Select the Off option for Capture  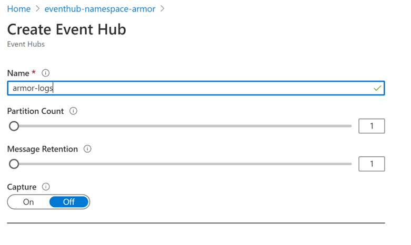(x=69, y=202)
